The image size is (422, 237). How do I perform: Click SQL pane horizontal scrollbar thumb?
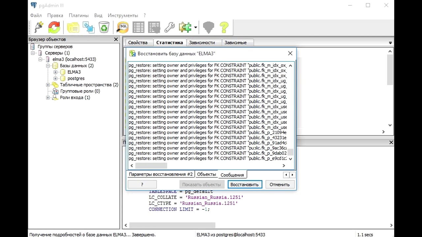tap(172, 225)
